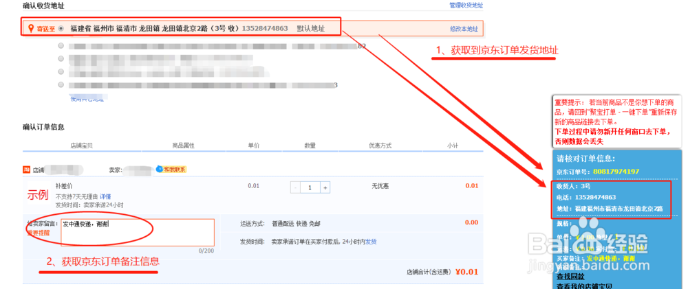688x289 pixels.
Task: Click the 0/200 character counter
Action: click(x=206, y=251)
